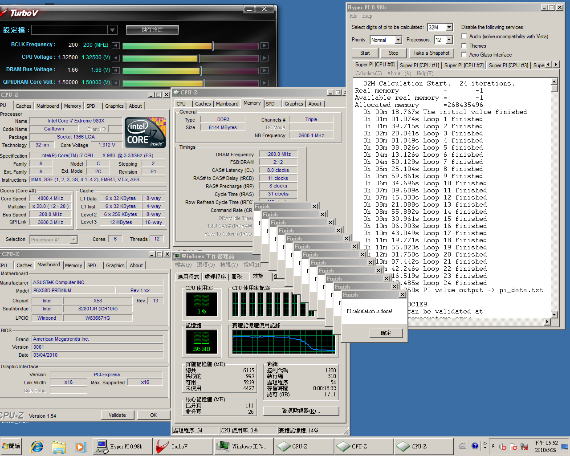
Task: Open Caches tab in top-left CPU-Z window
Action: [24, 106]
